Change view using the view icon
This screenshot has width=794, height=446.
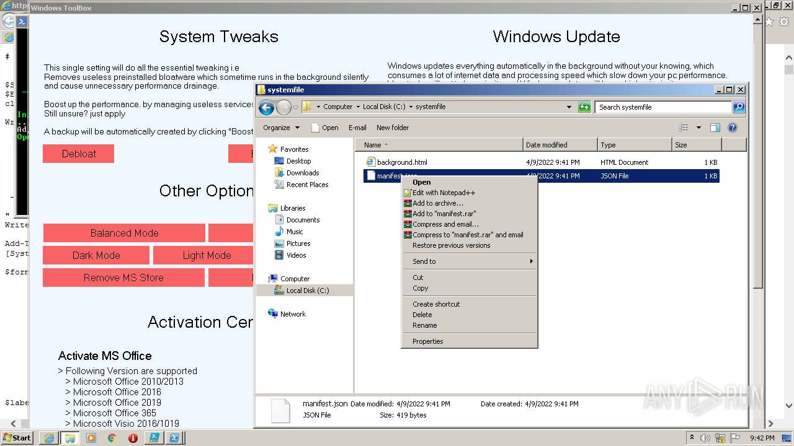tap(684, 128)
